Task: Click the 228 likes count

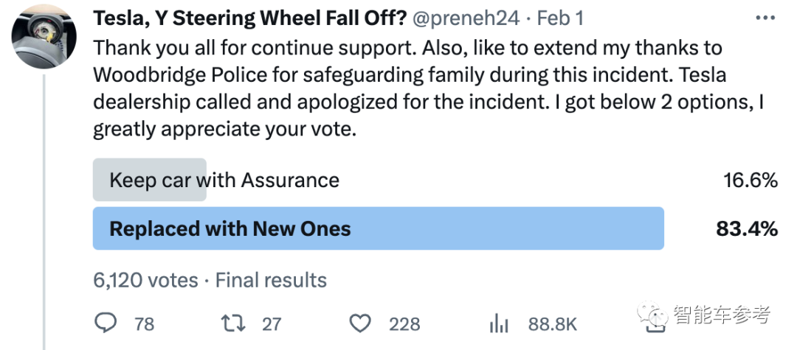Action: [404, 323]
